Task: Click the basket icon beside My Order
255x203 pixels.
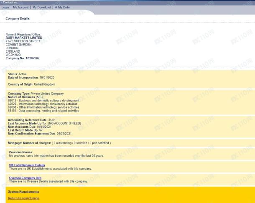Action: pyautogui.click(x=56, y=8)
